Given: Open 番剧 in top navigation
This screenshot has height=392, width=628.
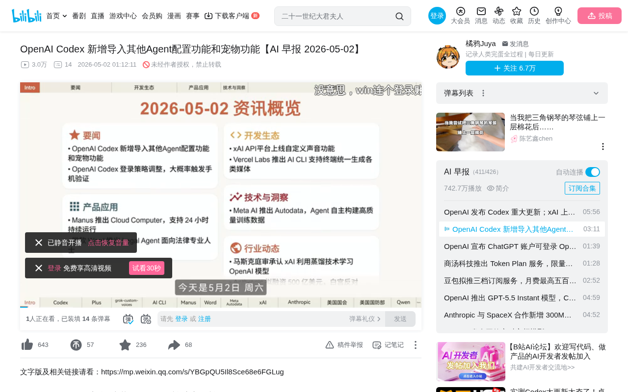Looking at the screenshot, I should (x=79, y=16).
